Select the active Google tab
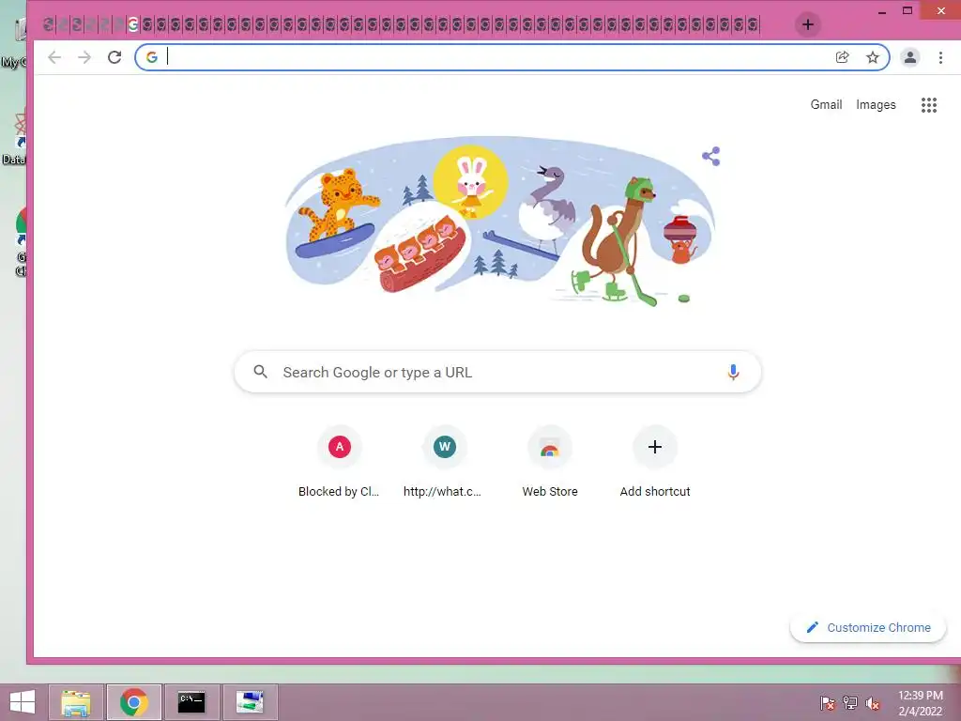The width and height of the screenshot is (961, 721). coord(133,25)
